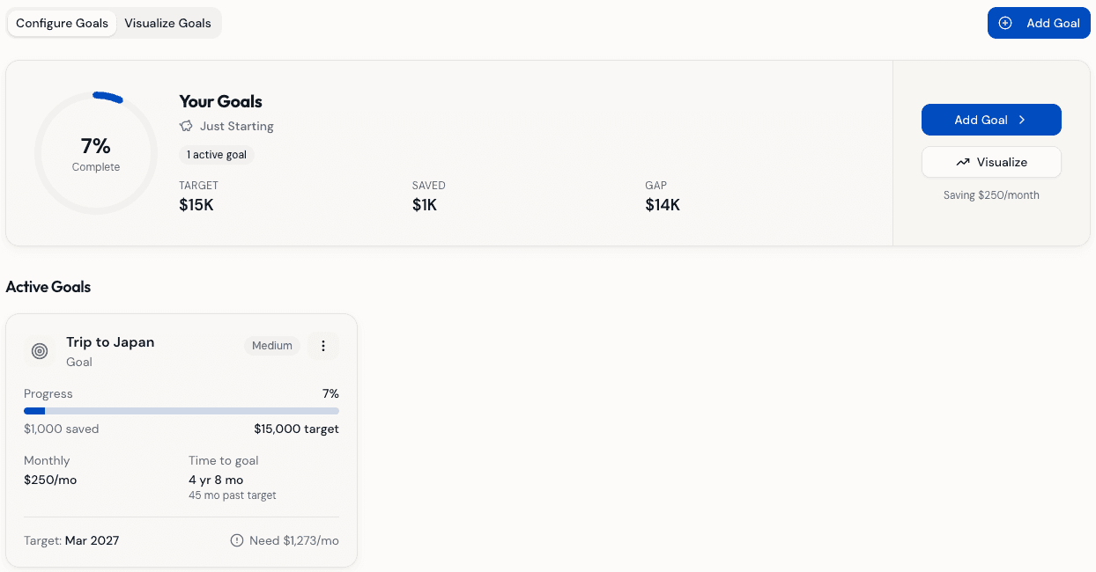Click the plus icon on Add Goal
The width and height of the screenshot is (1096, 572).
pos(1005,22)
